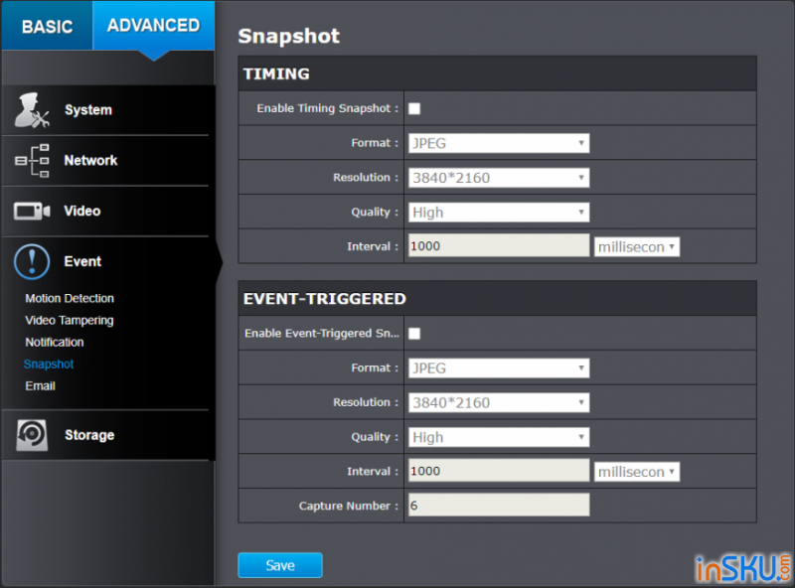Open Timing Quality High dropdown

(499, 212)
